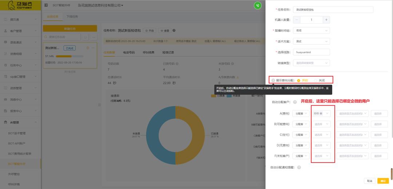The width and height of the screenshot is (393, 189).
Task: Increase robot count with plus button
Action: click(x=326, y=20)
